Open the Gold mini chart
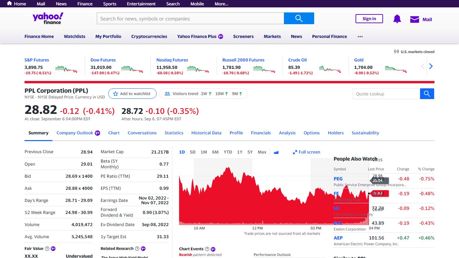 pos(396,69)
